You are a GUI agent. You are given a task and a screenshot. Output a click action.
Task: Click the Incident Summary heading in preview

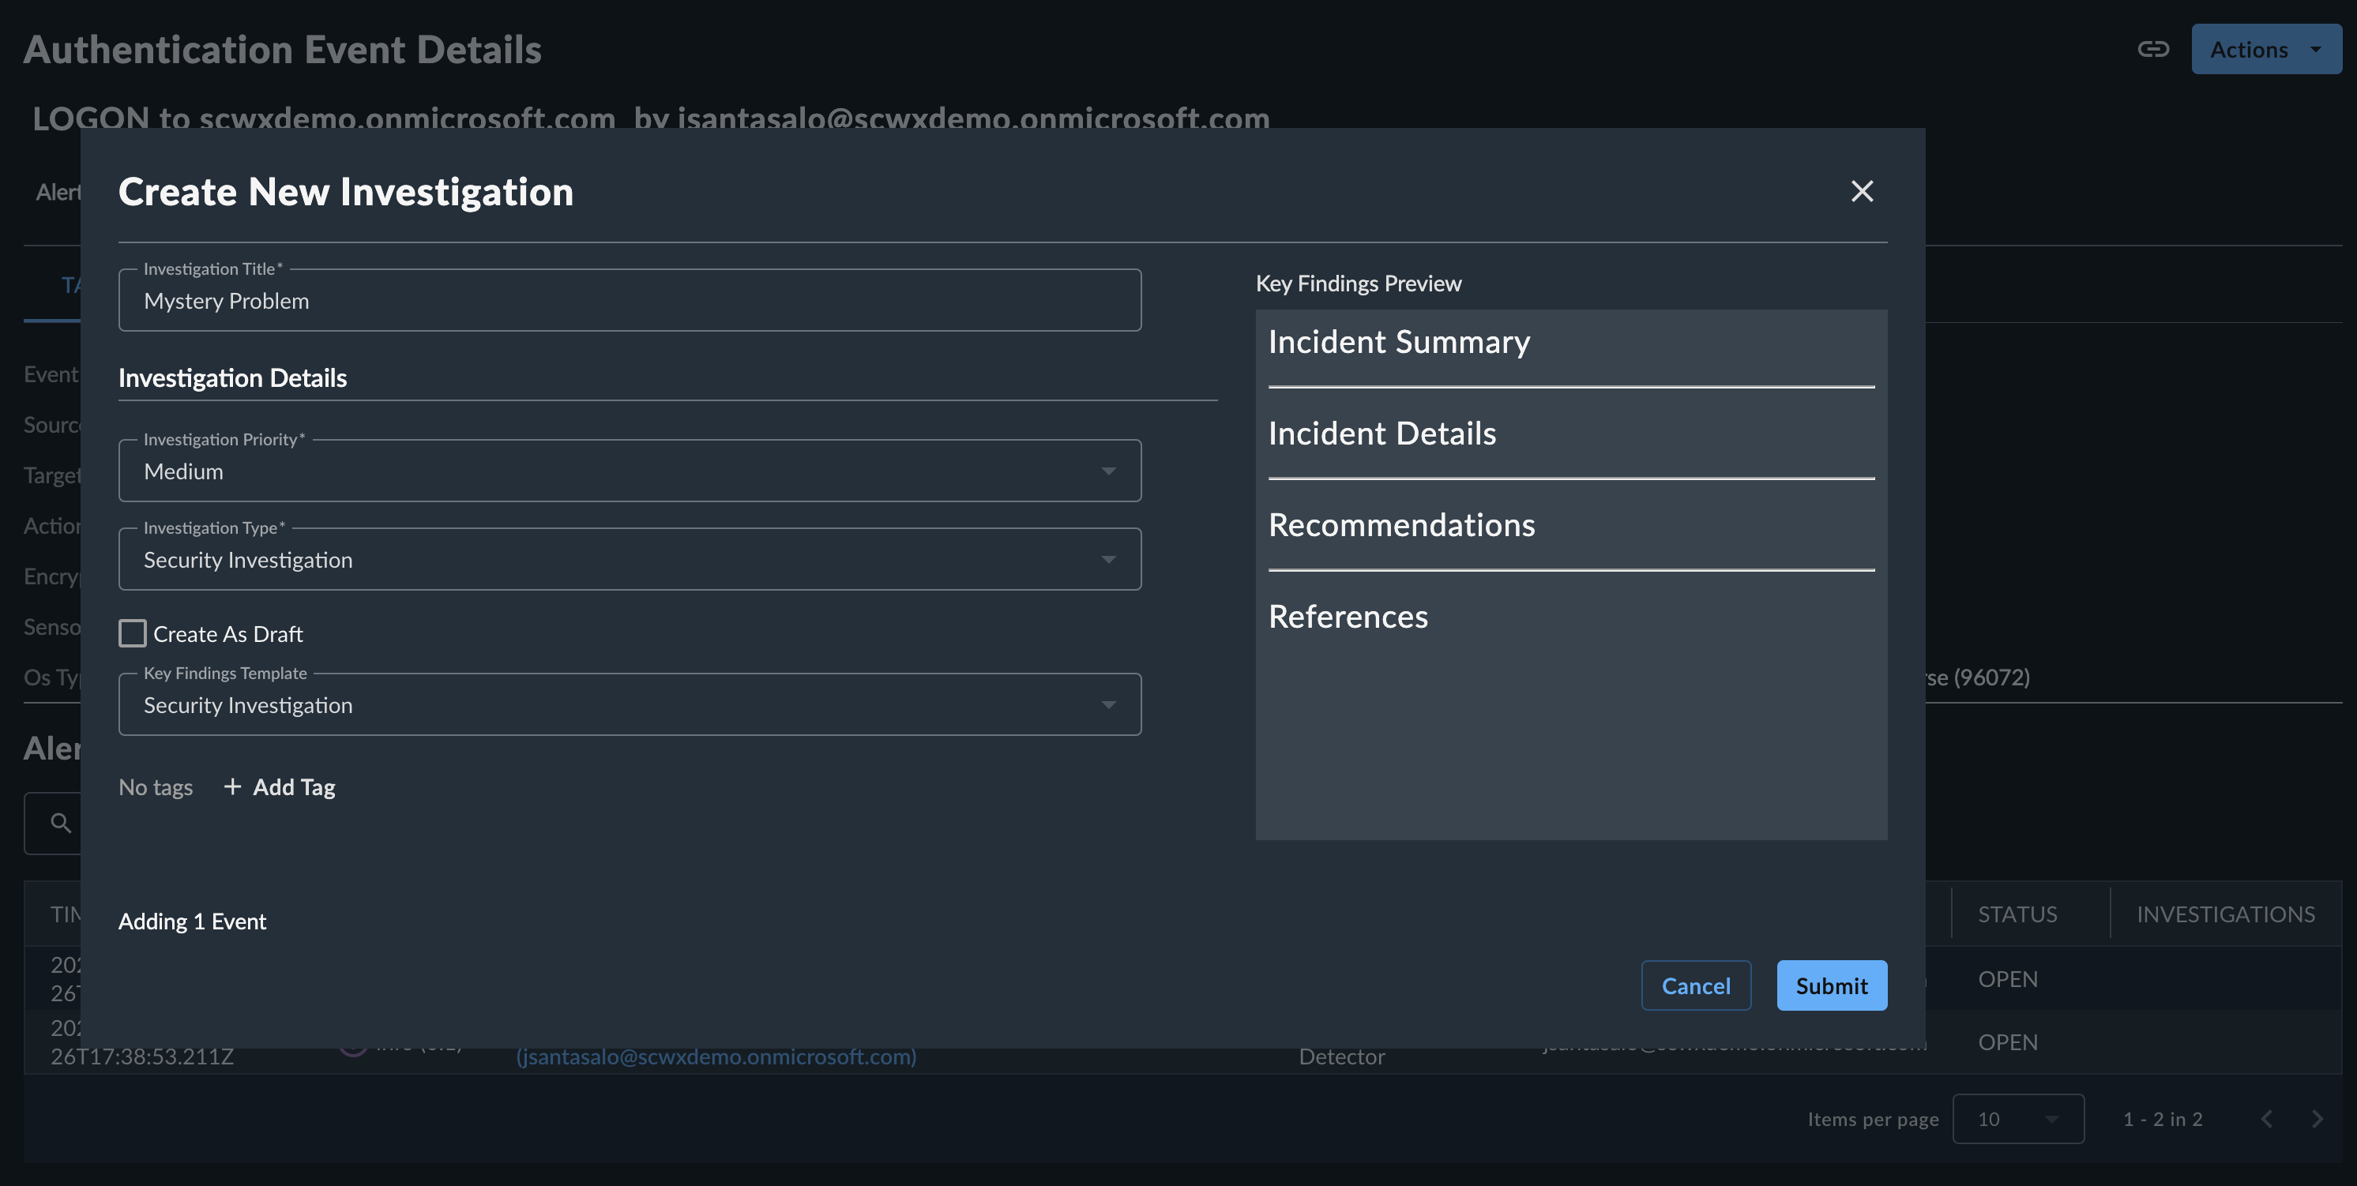coord(1398,342)
